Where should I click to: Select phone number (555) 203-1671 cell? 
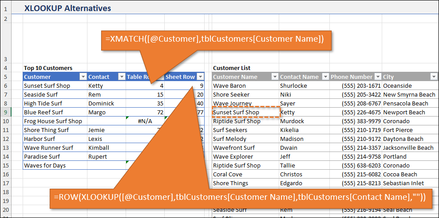point(355,86)
